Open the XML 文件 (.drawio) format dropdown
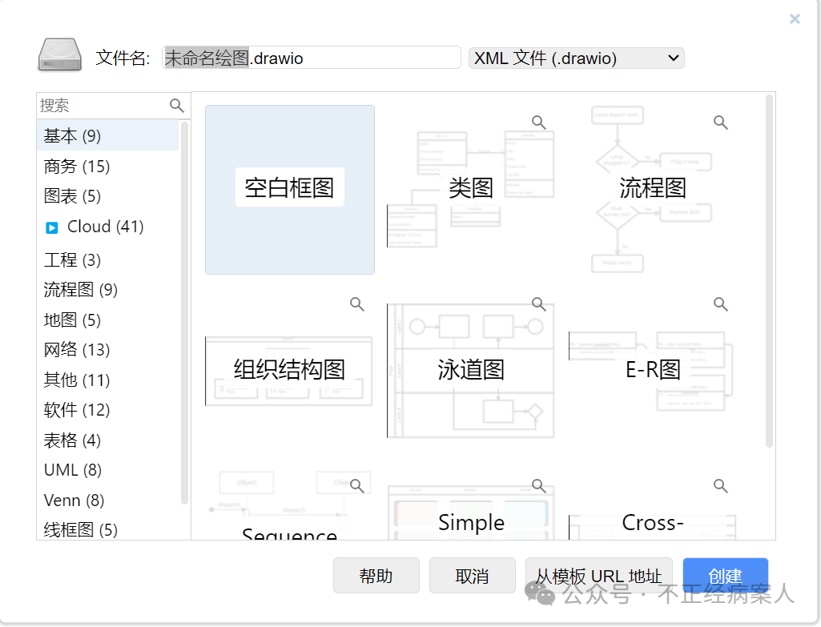Screen dimensions: 821x627 (576, 57)
